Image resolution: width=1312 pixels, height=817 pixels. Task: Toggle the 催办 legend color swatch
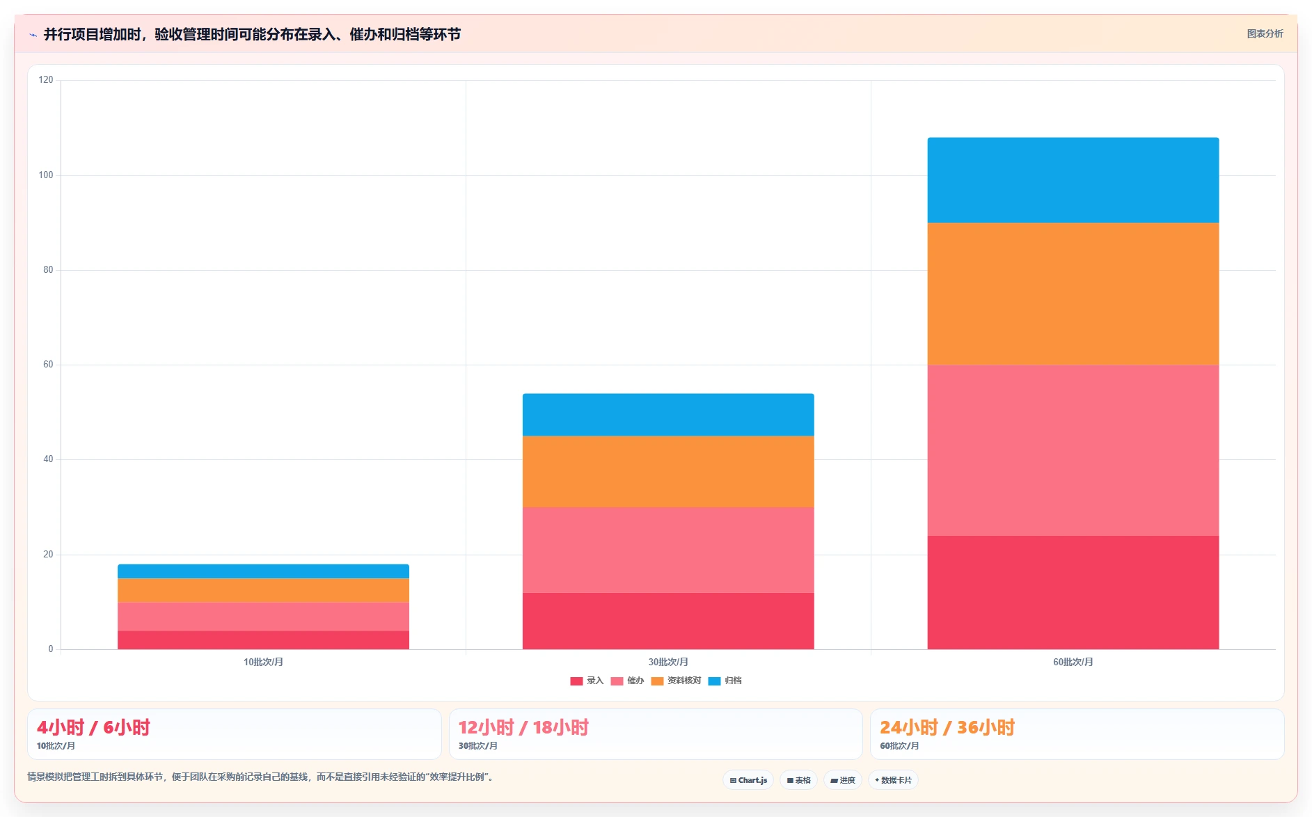617,681
